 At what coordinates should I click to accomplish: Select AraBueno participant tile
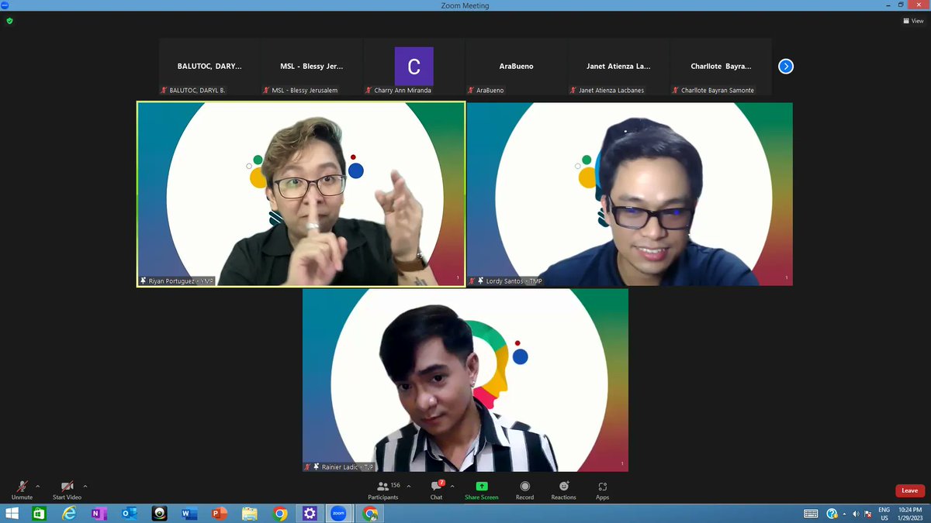coord(517,67)
